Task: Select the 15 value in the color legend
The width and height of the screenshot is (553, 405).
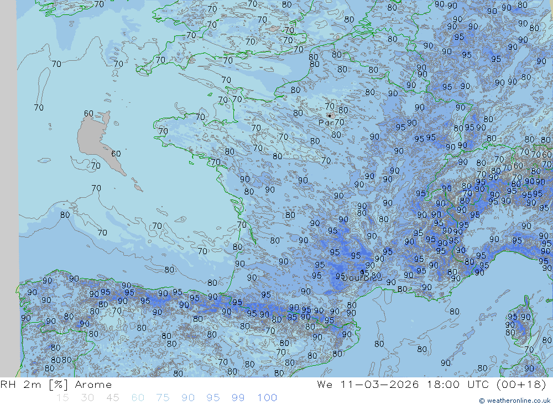Action: [x=62, y=398]
